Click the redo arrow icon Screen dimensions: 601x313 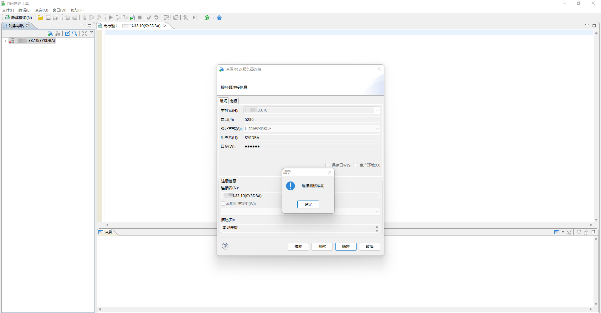tap(75, 17)
